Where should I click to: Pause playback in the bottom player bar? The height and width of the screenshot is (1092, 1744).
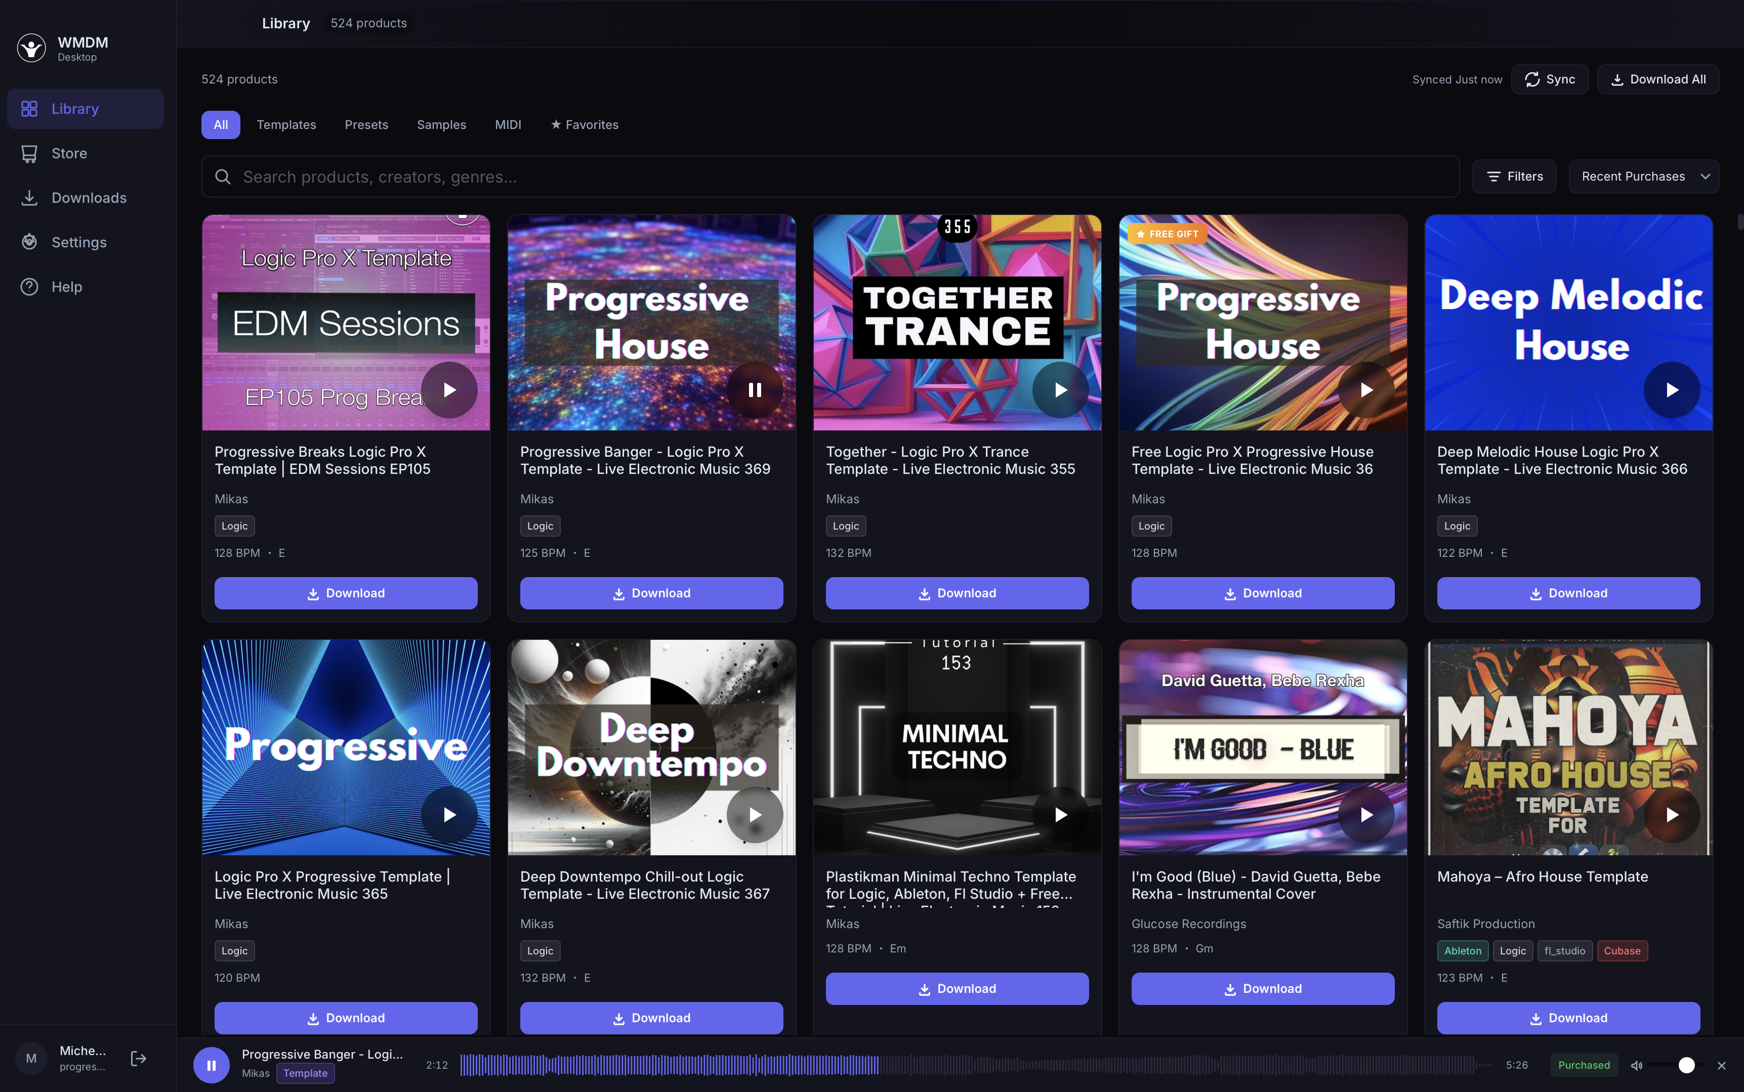pos(212,1065)
